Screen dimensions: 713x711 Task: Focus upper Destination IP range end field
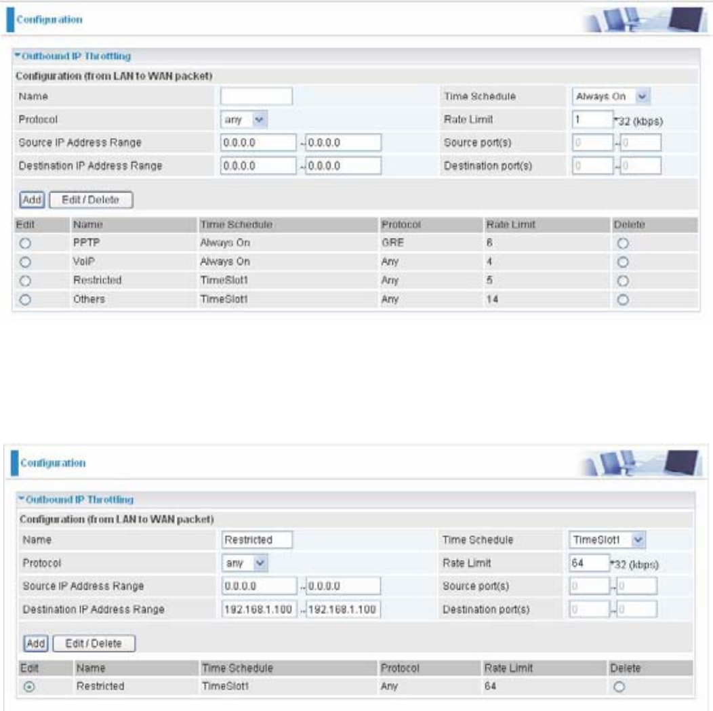pos(344,165)
